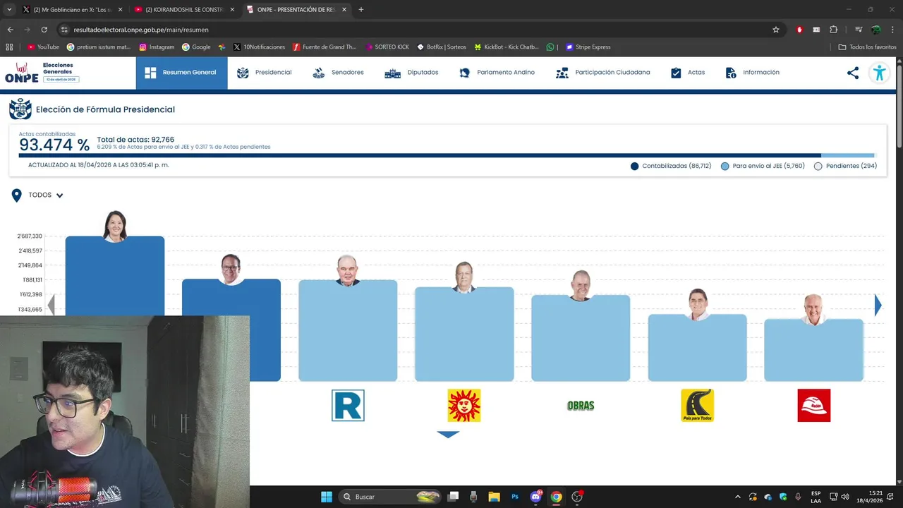
Task: Click the volume icon in system tray
Action: pyautogui.click(x=845, y=497)
